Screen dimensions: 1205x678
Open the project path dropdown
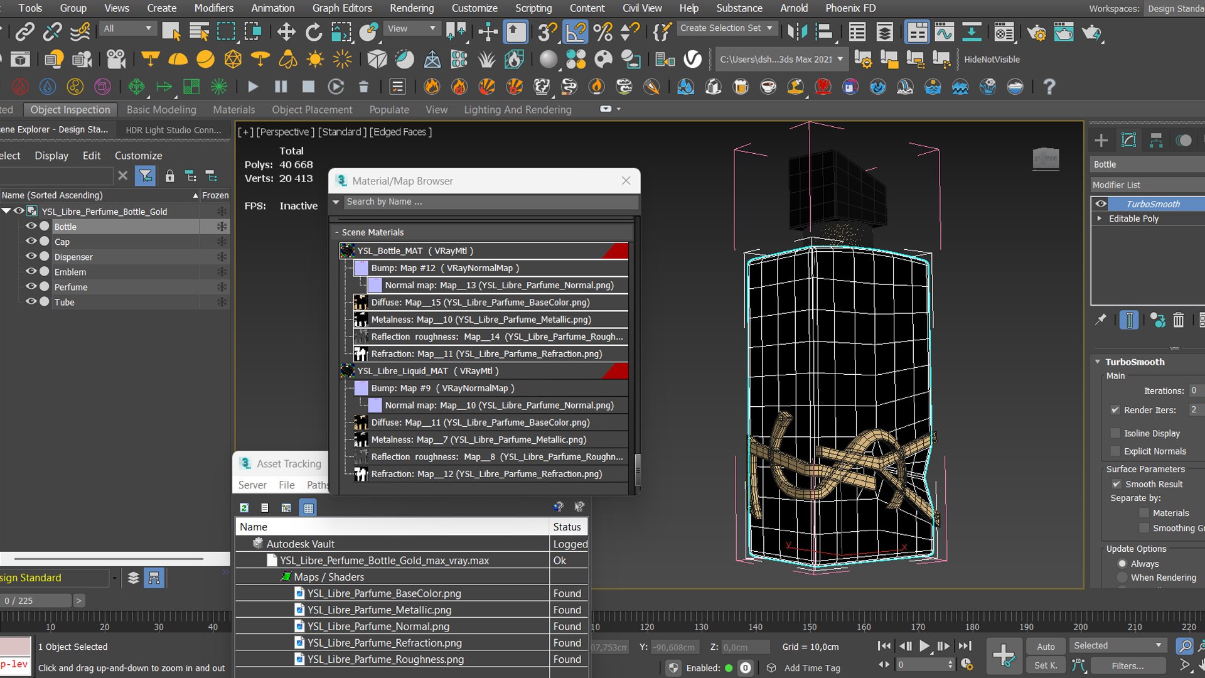pyautogui.click(x=782, y=60)
